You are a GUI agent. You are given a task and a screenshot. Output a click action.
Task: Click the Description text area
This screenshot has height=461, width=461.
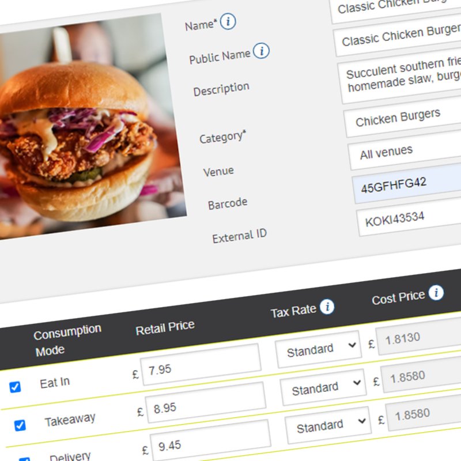click(403, 78)
